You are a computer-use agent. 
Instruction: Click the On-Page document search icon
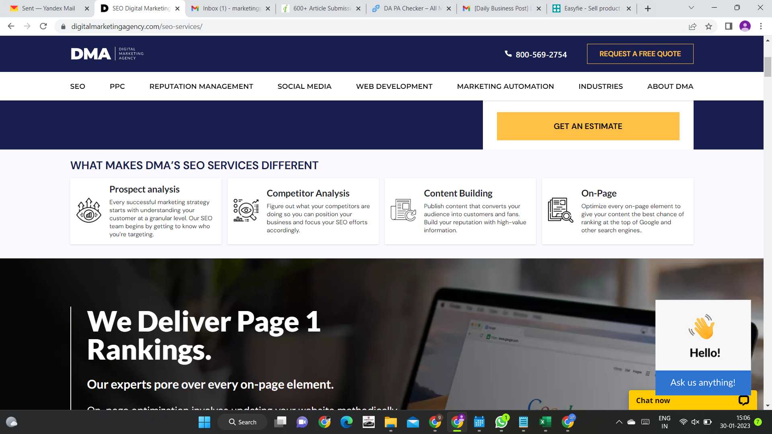tap(560, 211)
